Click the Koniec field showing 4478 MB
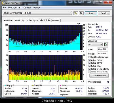 pos(103,53)
